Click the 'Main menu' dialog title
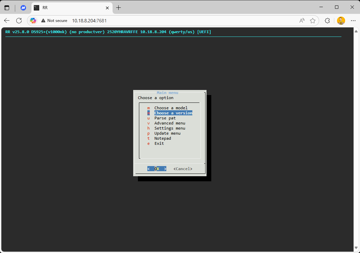Viewport: 360px width, 253px height. point(167,93)
